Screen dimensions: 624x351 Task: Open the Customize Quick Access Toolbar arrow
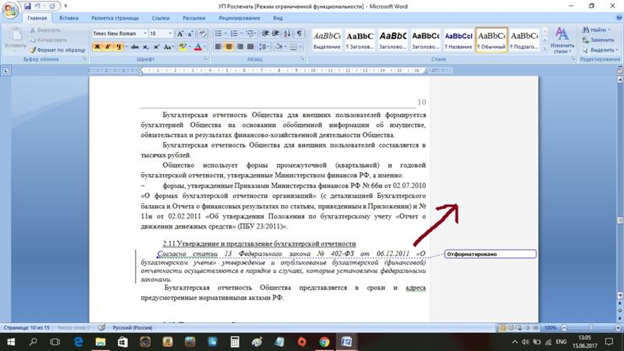[x=66, y=6]
